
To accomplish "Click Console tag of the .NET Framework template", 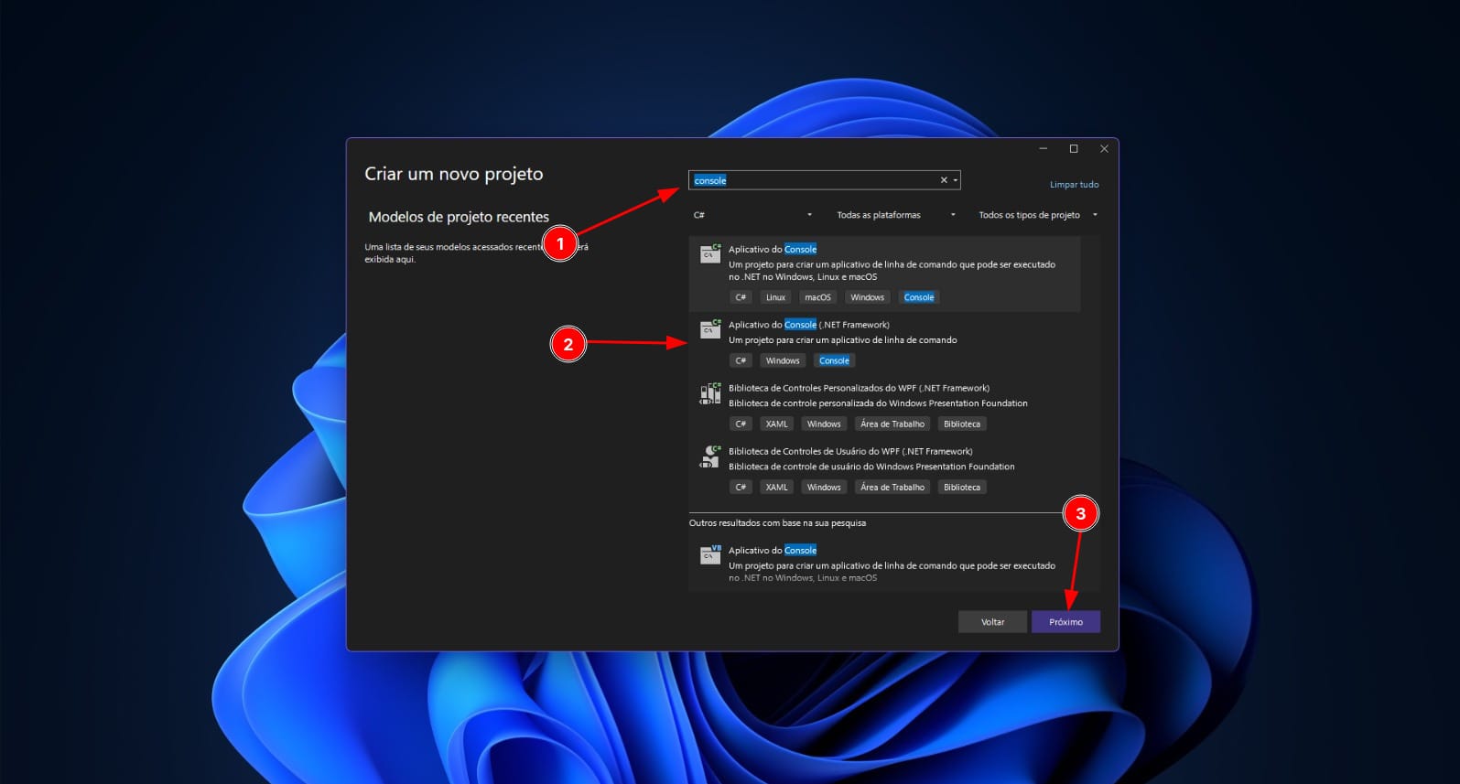I will [834, 360].
